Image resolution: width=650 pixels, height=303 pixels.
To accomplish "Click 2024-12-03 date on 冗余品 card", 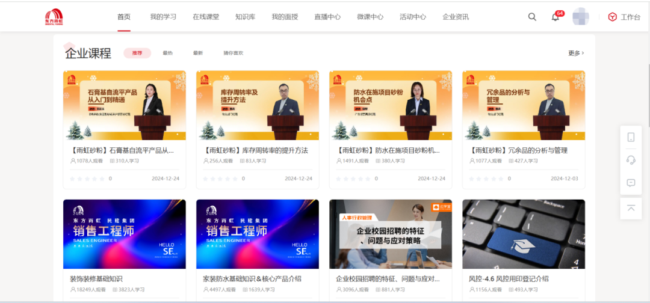I will click(x=565, y=179).
